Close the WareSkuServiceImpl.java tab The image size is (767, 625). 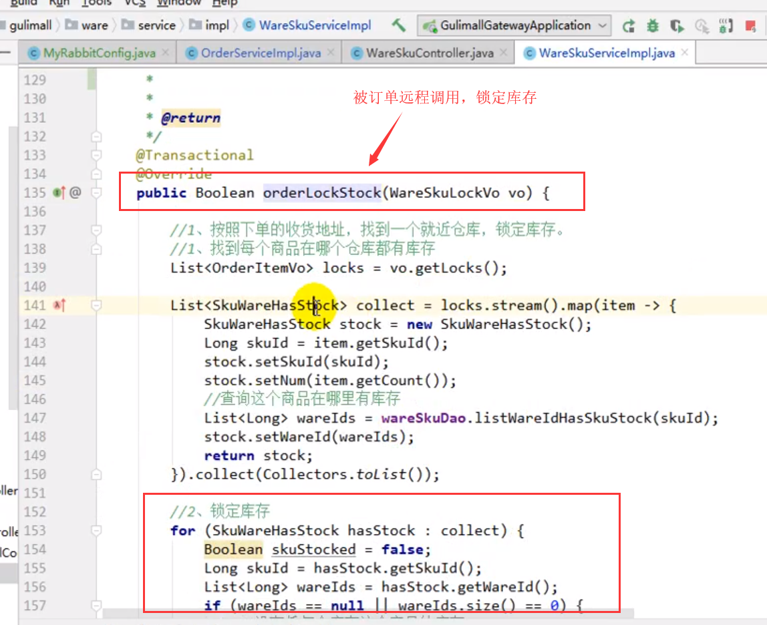coord(685,53)
